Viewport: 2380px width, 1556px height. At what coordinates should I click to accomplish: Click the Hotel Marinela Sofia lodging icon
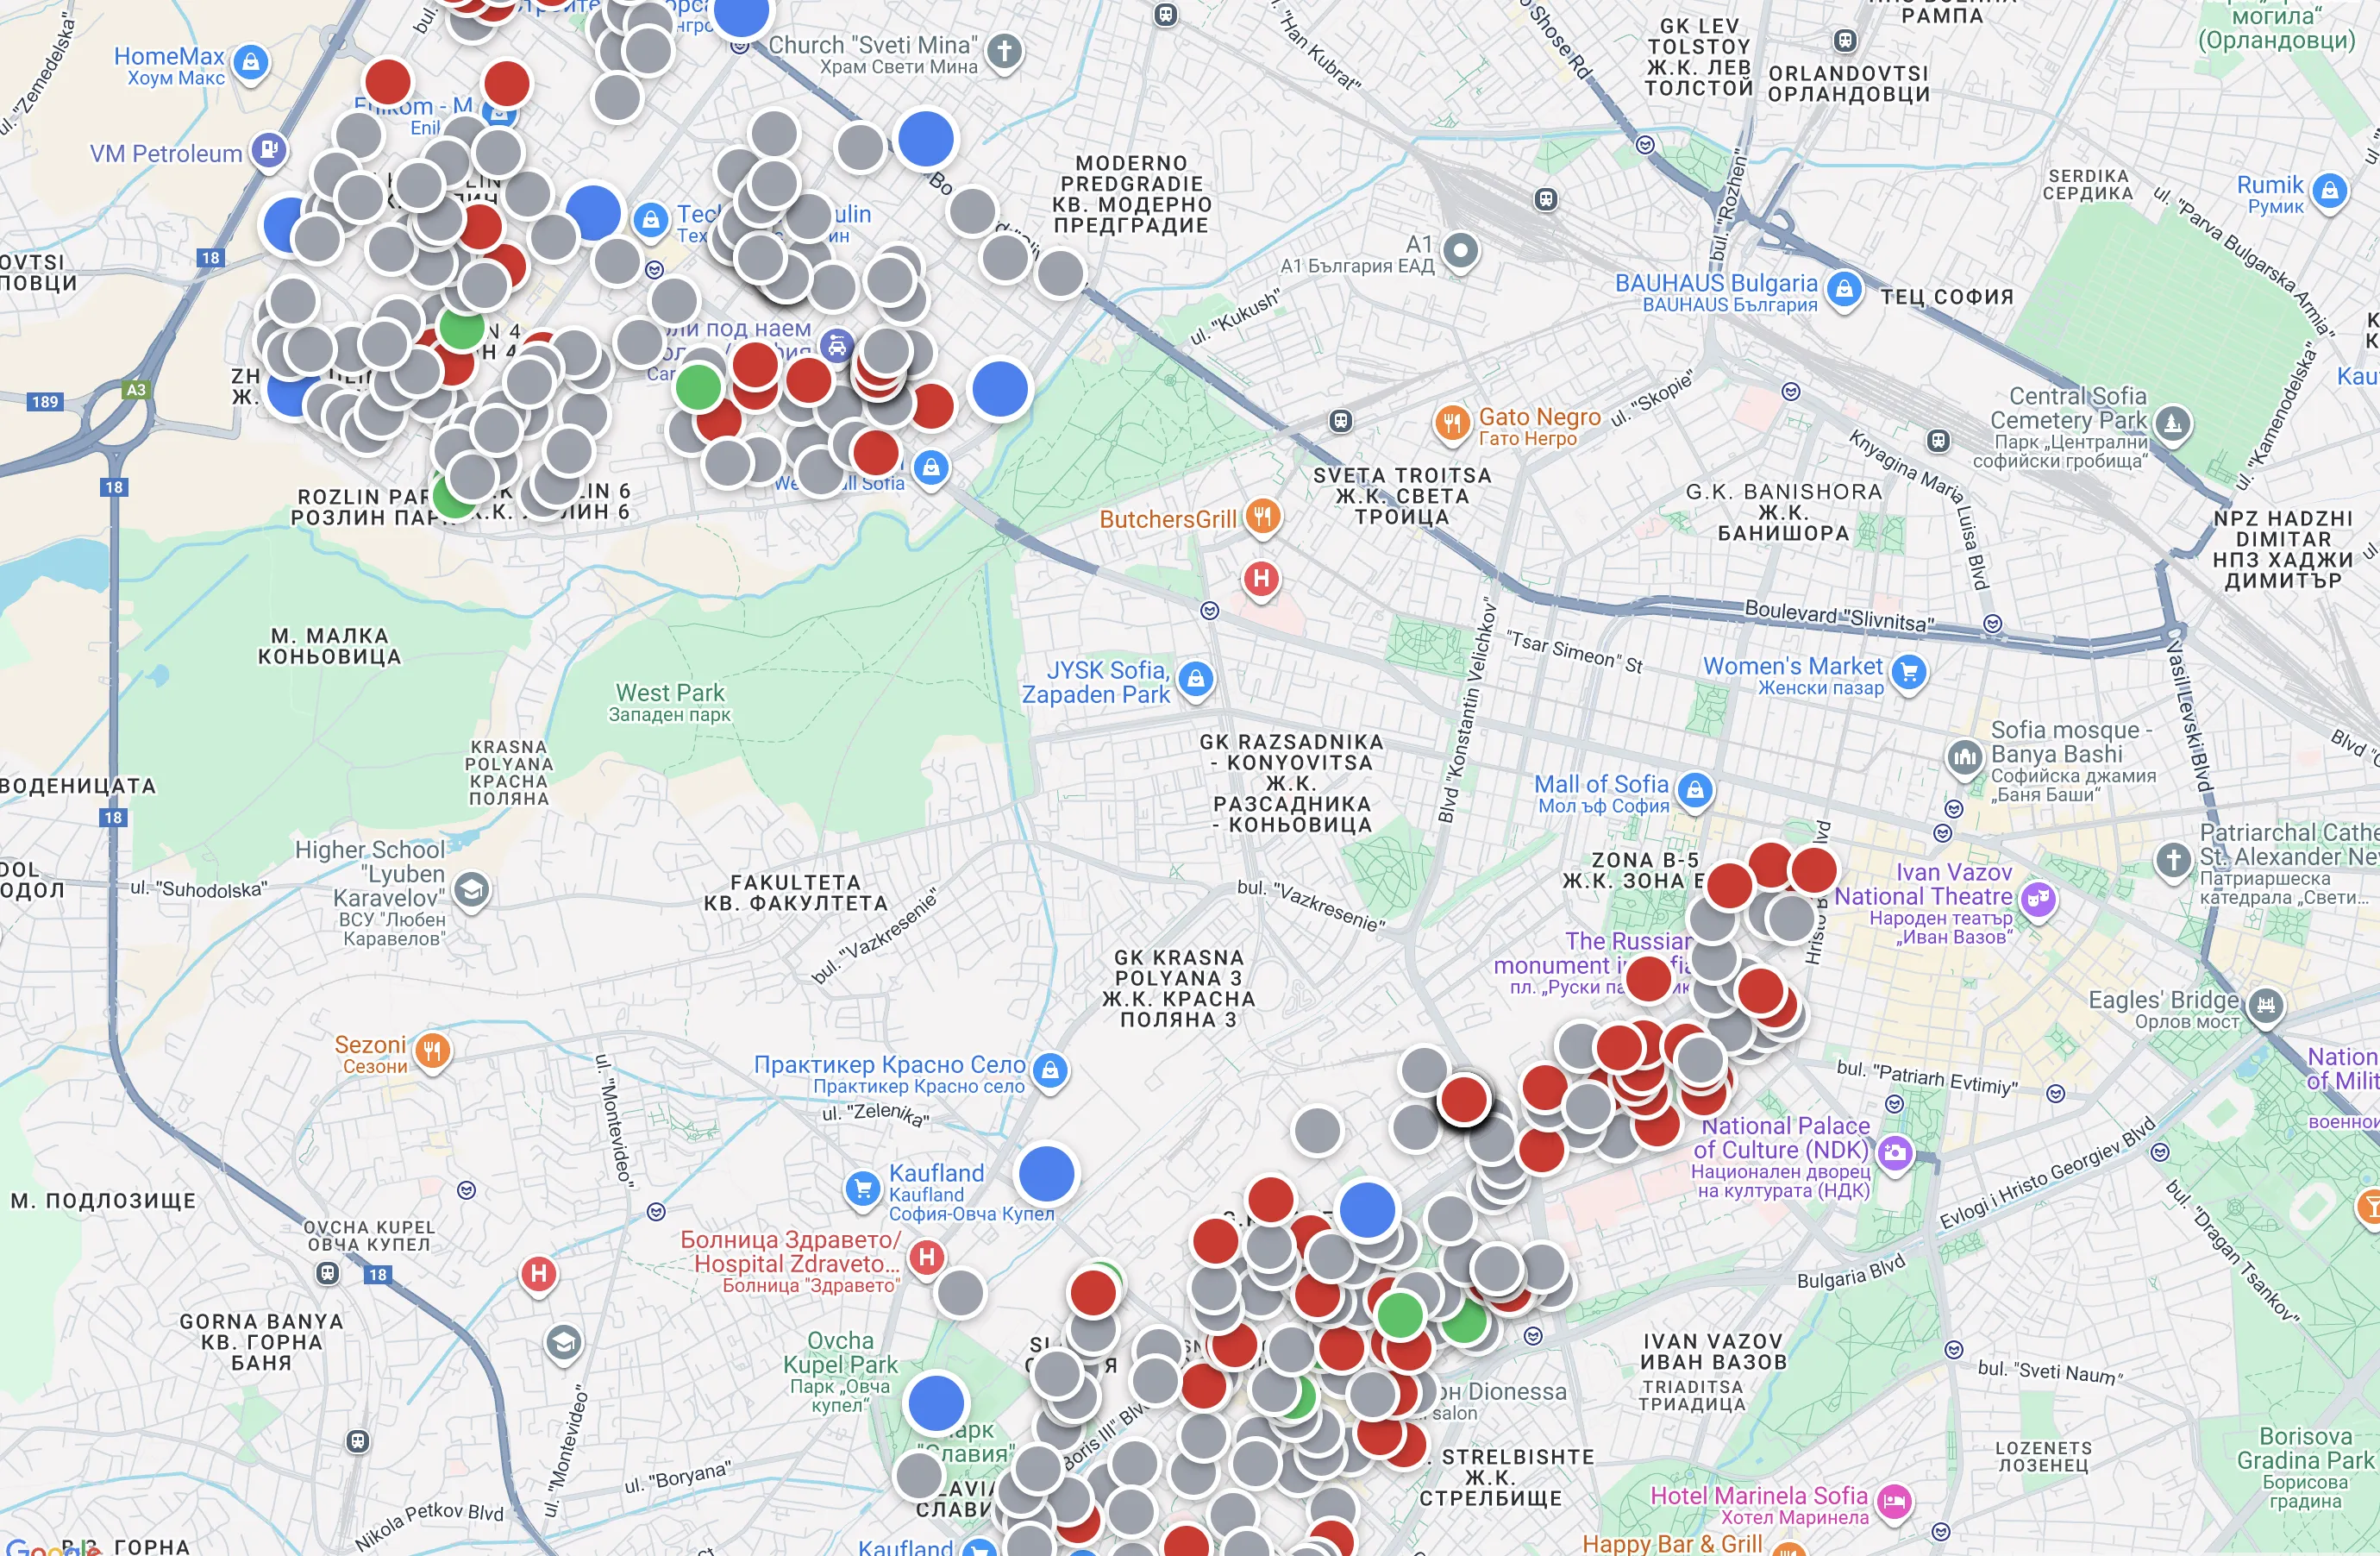[1894, 1500]
